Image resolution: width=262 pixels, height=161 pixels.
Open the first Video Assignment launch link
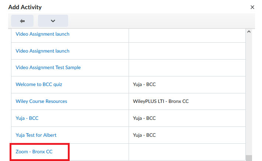click(42, 34)
